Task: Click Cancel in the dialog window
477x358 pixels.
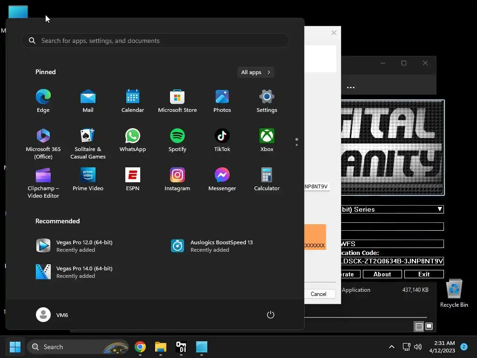Action: (x=319, y=294)
